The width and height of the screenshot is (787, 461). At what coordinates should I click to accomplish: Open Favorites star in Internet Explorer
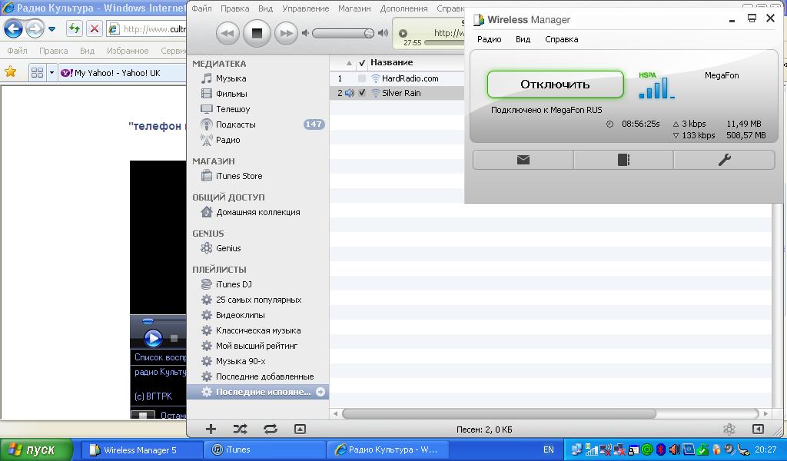pyautogui.click(x=10, y=72)
